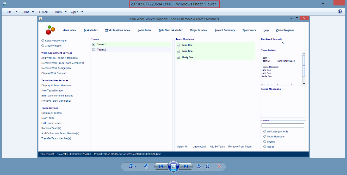Open the File dropdown menu

point(12,12)
